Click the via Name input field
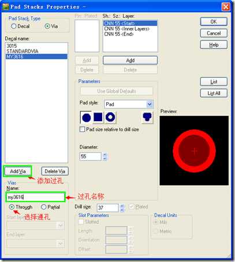 click(35, 197)
